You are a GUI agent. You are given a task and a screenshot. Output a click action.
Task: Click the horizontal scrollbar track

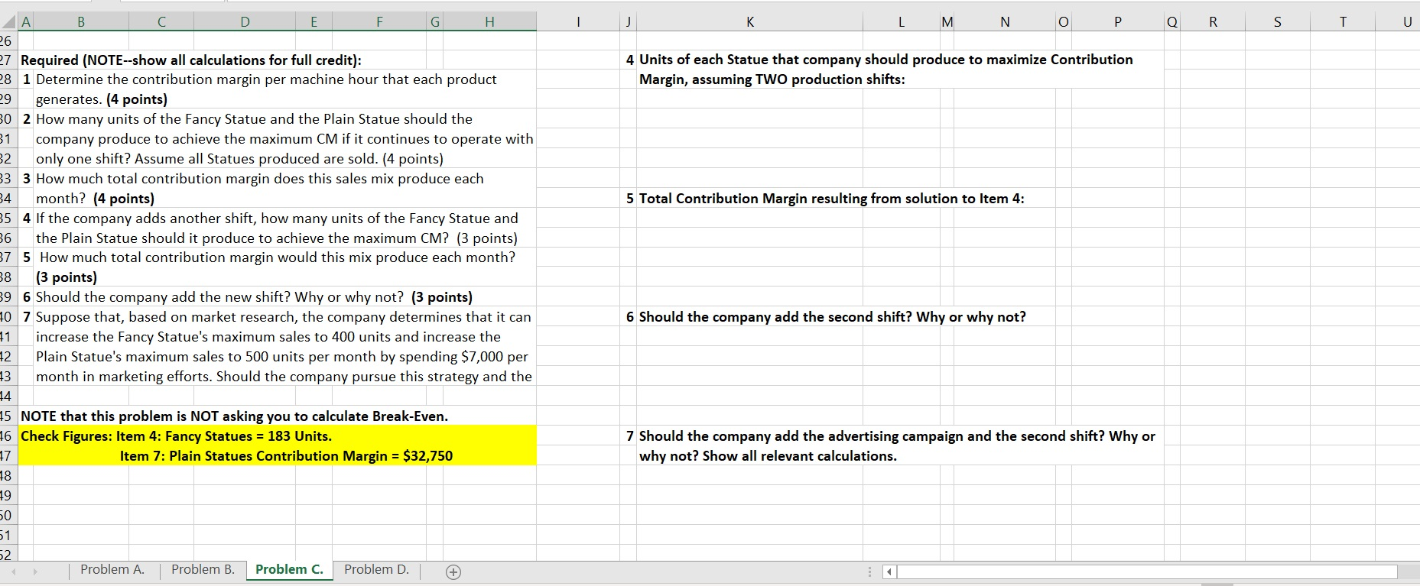point(1147,571)
